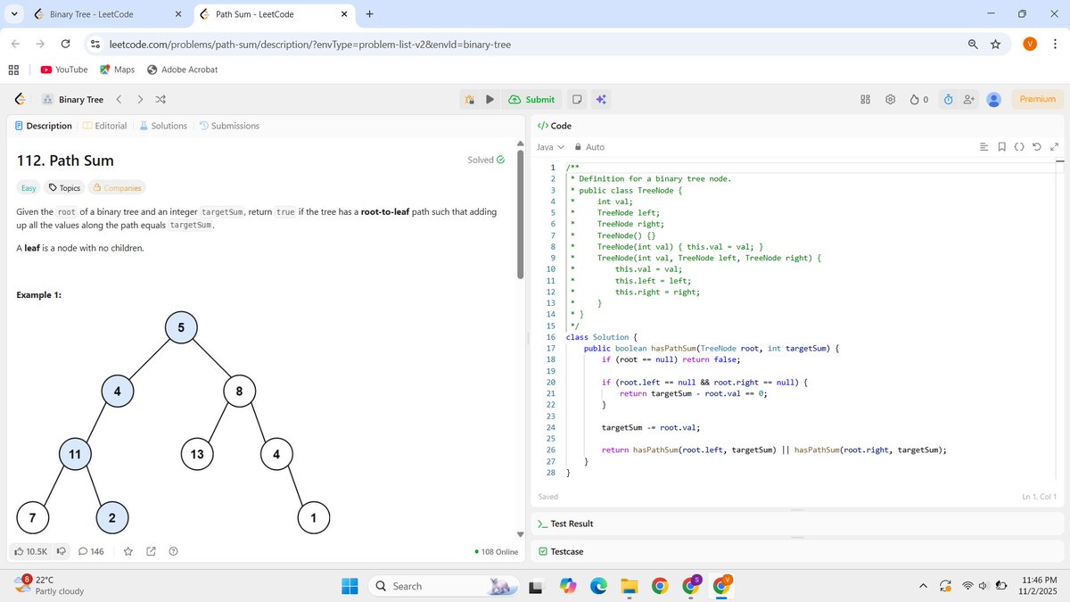Open the LeetCode home logo
This screenshot has width=1070, height=602.
pos(20,99)
